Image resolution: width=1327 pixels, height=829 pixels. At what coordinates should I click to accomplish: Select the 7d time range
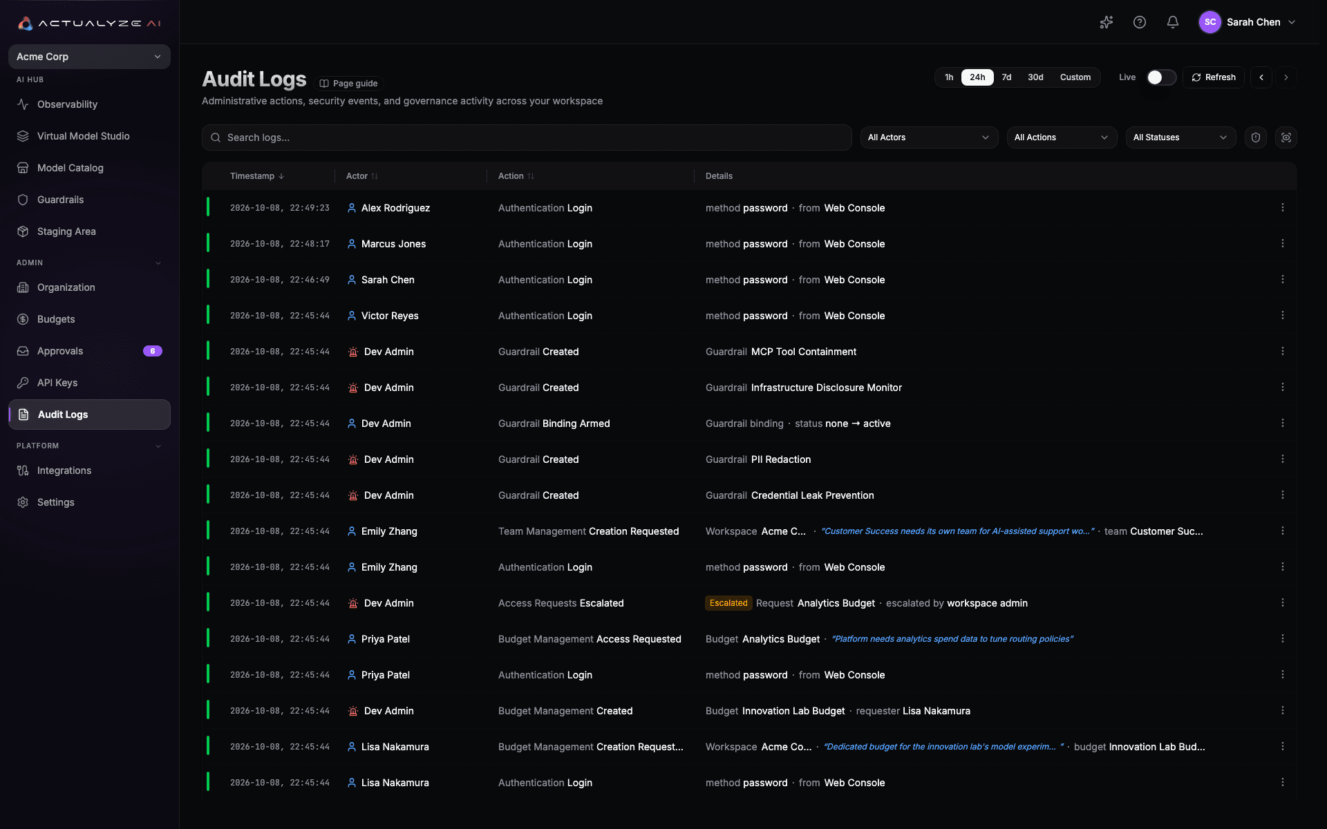point(1006,77)
